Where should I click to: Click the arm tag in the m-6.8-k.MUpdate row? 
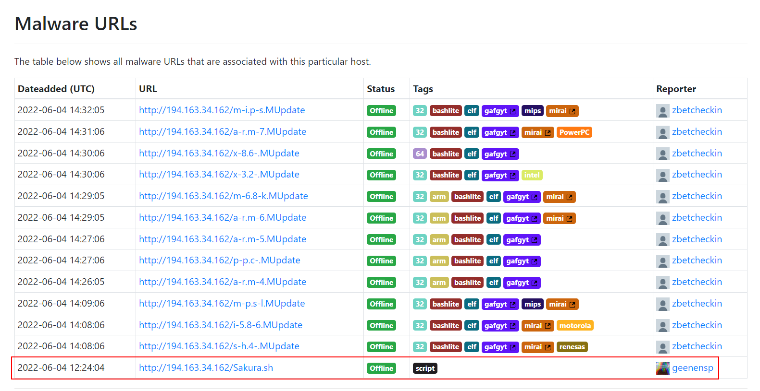(439, 197)
